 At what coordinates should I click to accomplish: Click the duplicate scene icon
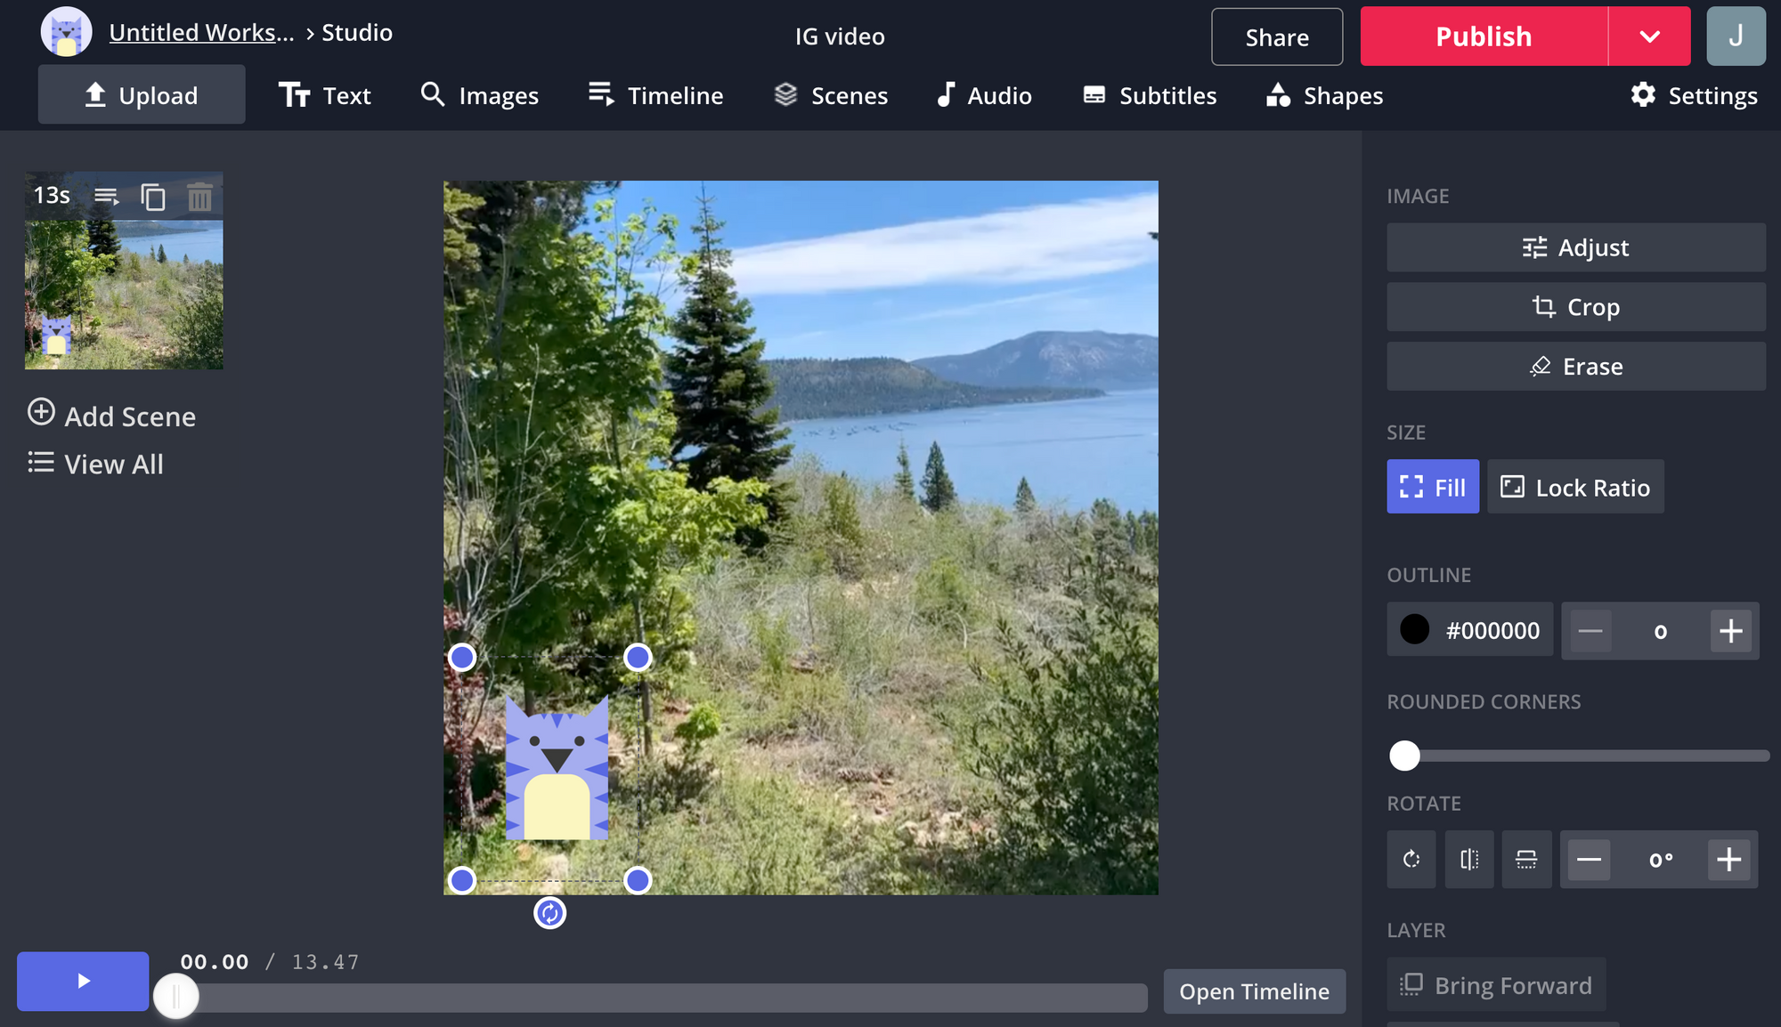[153, 197]
